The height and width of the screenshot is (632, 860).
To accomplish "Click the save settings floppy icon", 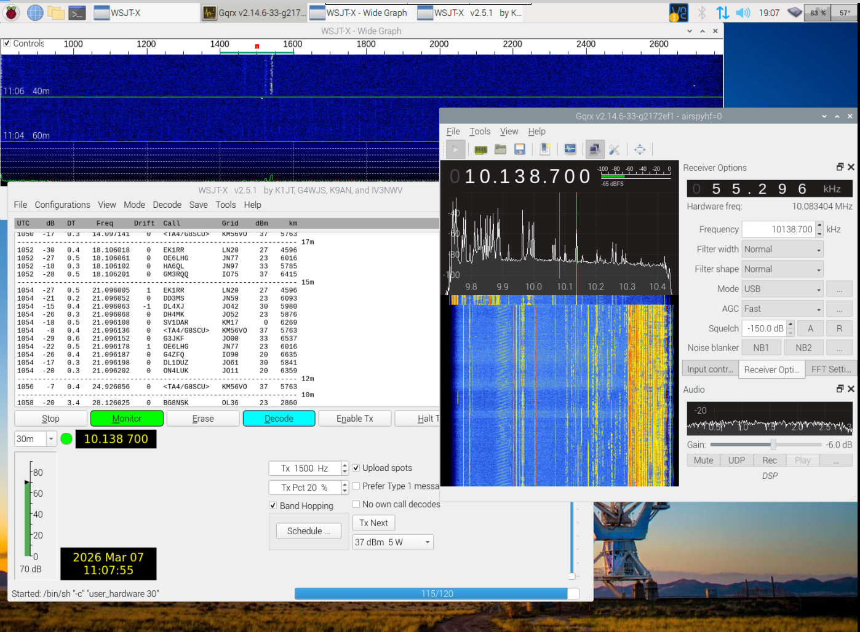I will pos(520,149).
